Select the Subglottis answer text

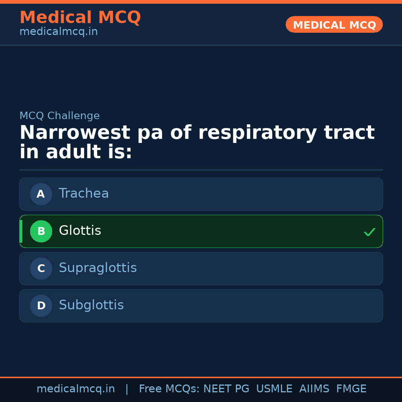pyautogui.click(x=91, y=305)
